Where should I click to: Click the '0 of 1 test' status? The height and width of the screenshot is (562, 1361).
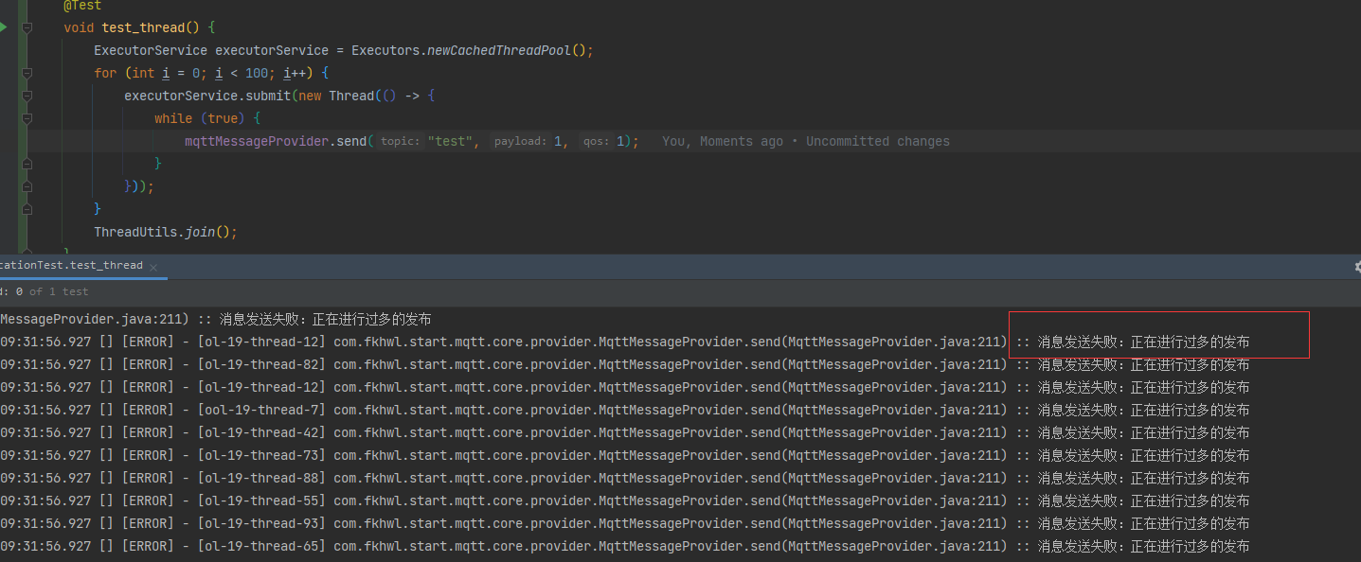[52, 291]
